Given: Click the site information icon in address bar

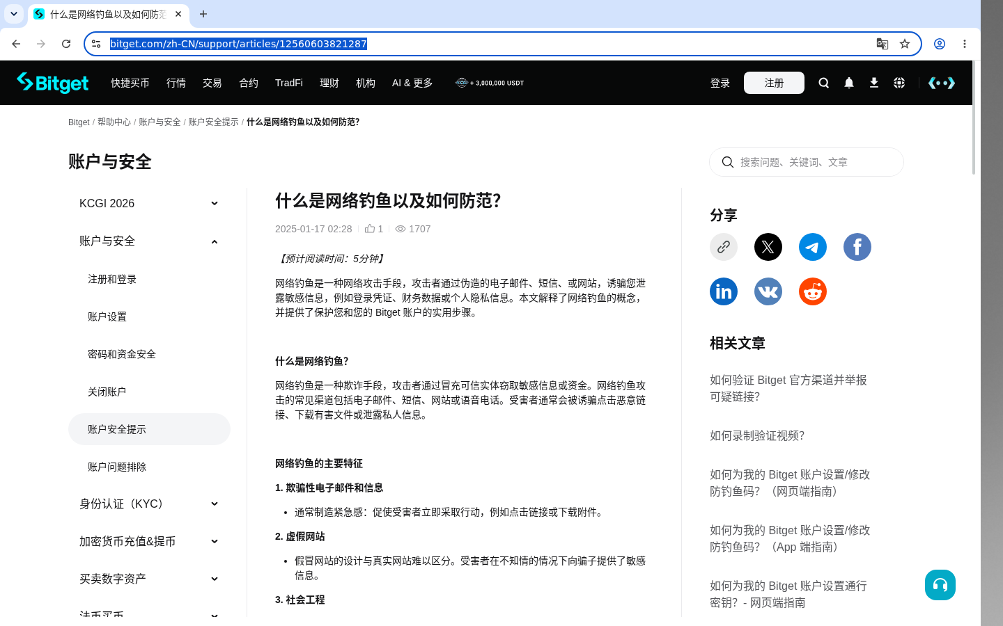Looking at the screenshot, I should pos(96,44).
